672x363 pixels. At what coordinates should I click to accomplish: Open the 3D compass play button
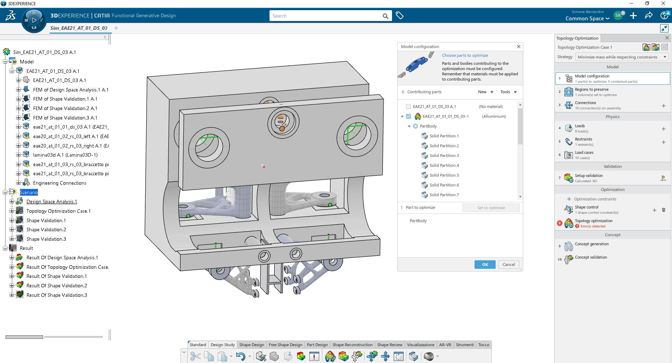(x=34, y=20)
